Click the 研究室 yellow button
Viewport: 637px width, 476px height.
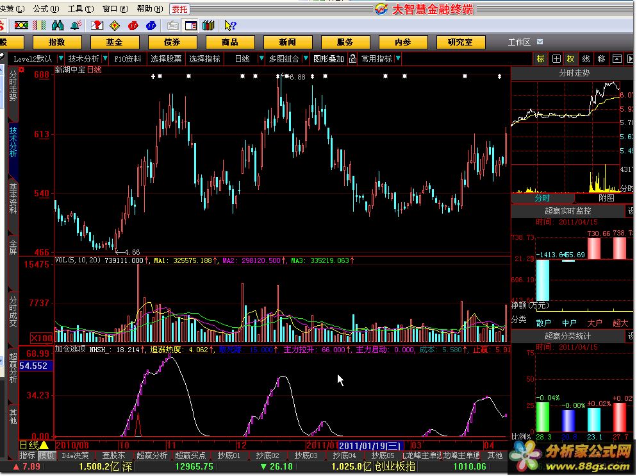(461, 42)
